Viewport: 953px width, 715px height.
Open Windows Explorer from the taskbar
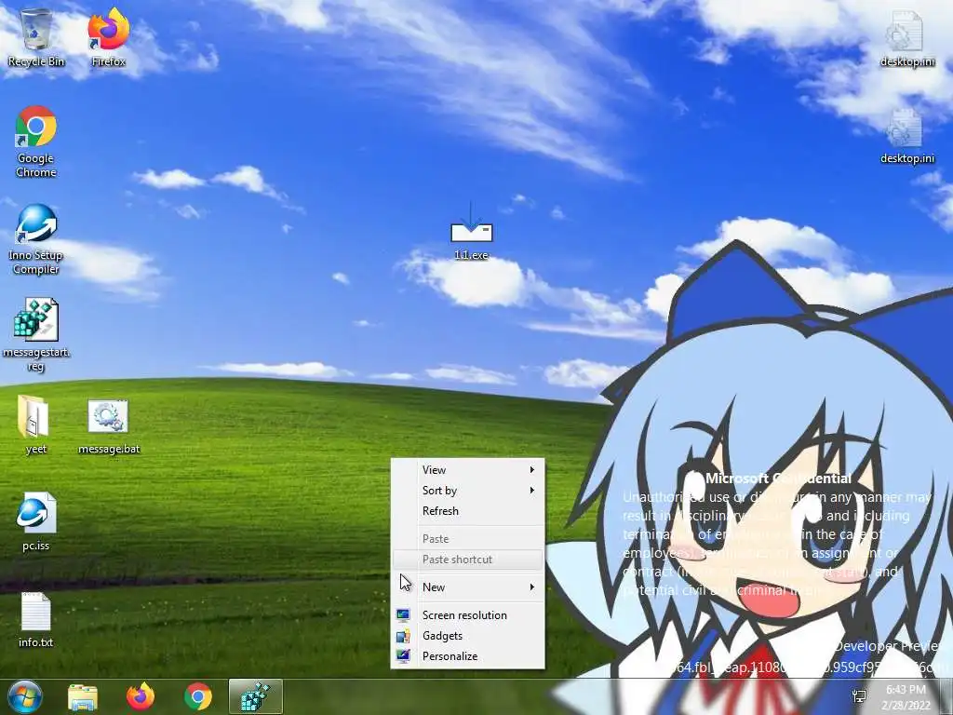click(x=83, y=696)
